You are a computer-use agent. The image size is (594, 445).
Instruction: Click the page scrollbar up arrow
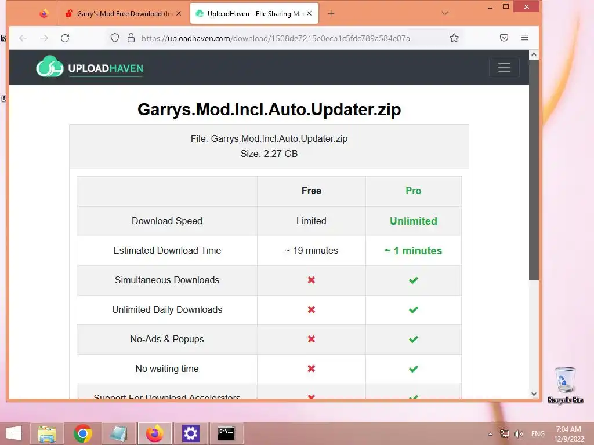tap(534, 55)
